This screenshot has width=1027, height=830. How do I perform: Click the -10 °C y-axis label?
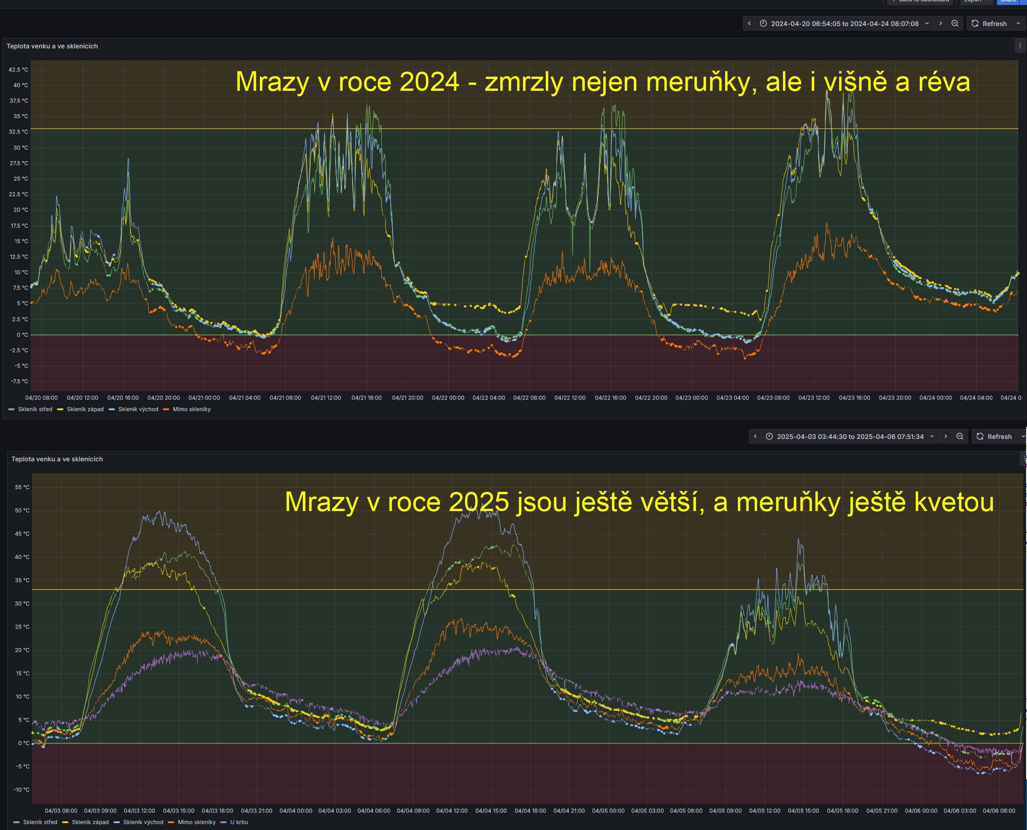[x=21, y=790]
